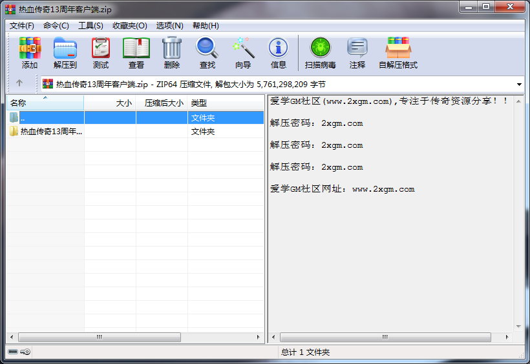Click the SFX (自解压格式) icon

click(398, 48)
